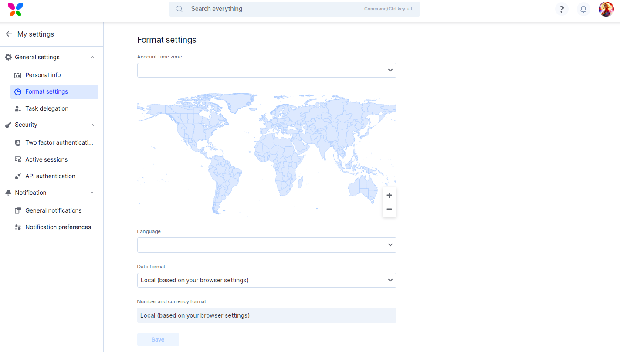Image resolution: width=620 pixels, height=352 pixels.
Task: Click Australia on the world map
Action: (x=363, y=188)
